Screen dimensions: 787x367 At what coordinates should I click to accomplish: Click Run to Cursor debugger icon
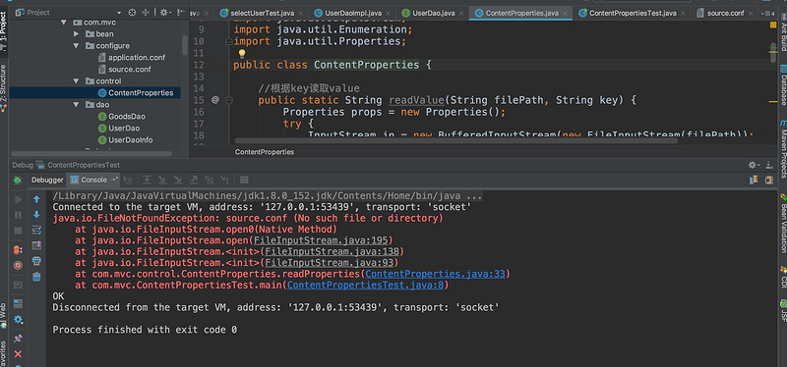225,180
